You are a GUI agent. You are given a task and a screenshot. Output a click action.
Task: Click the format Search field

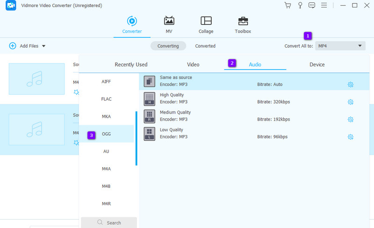click(x=109, y=223)
